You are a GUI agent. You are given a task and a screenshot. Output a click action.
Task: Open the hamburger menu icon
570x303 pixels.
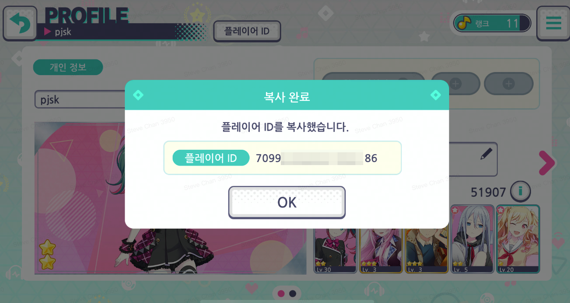tap(554, 23)
